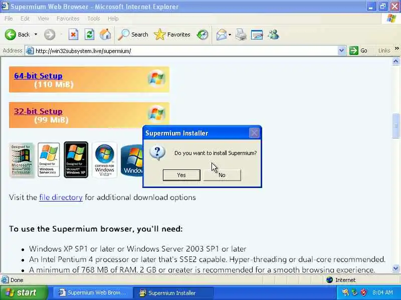Click the green middle tray icon
This screenshot has width=401, height=300.
pyautogui.click(x=354, y=292)
